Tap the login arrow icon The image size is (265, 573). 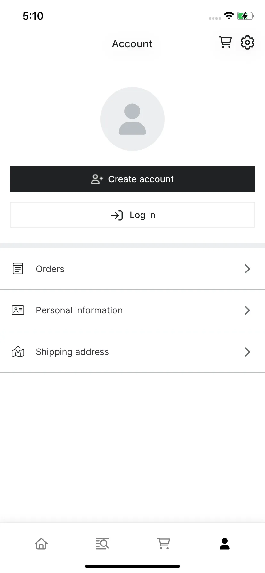tap(117, 215)
